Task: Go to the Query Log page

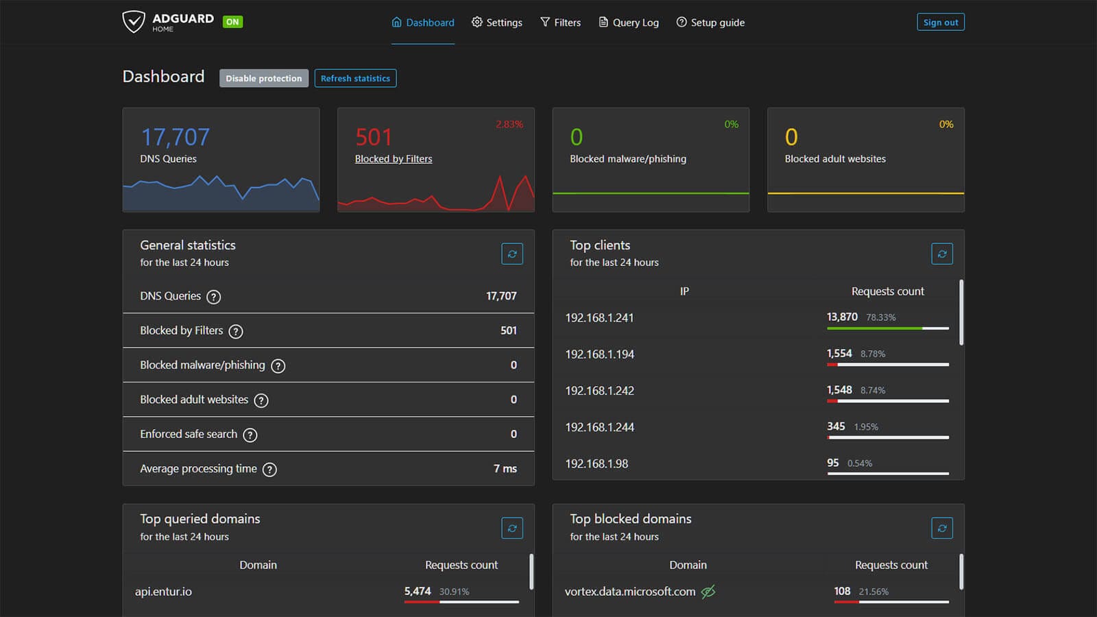Action: pyautogui.click(x=629, y=23)
